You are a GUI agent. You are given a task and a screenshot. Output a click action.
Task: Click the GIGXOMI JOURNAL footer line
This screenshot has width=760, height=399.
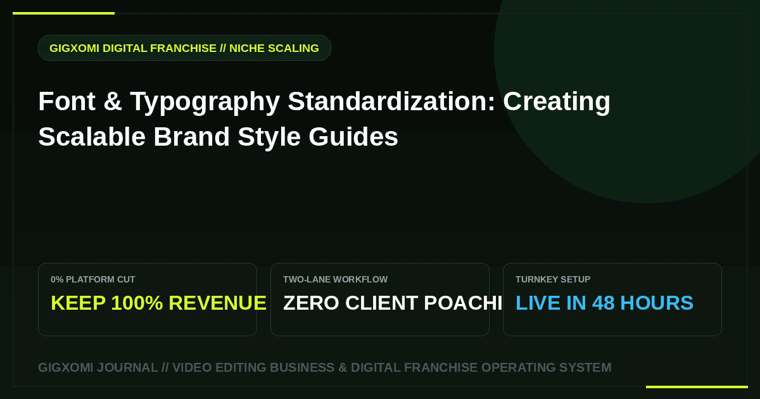click(x=325, y=367)
